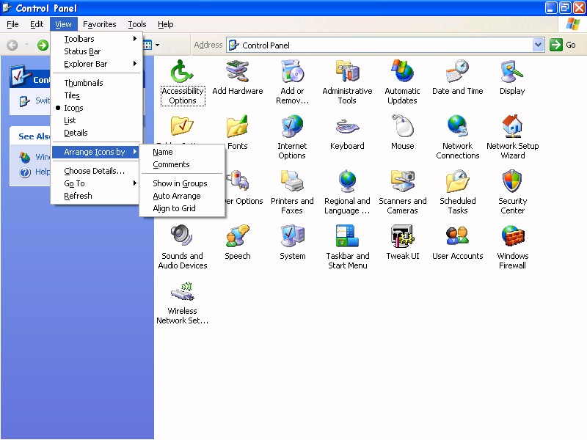Open User Accounts icon

[457, 243]
